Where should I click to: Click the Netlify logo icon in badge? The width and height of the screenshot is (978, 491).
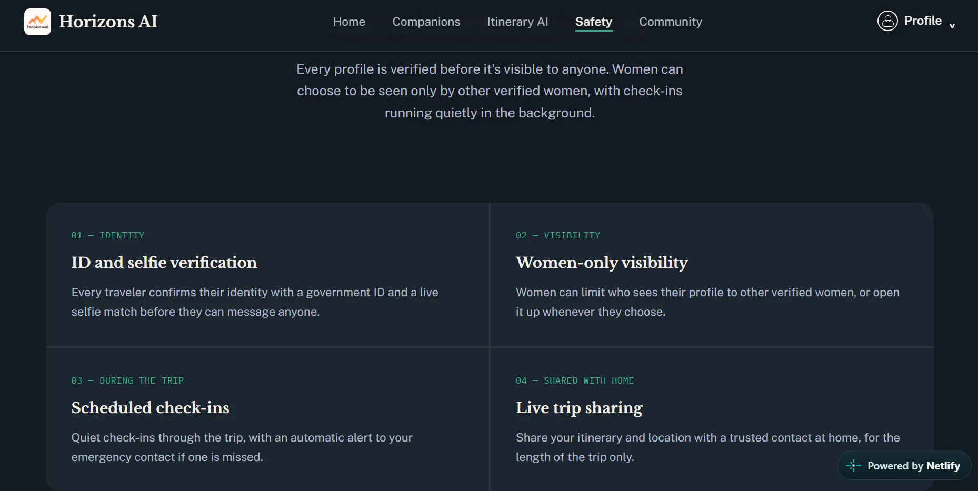[x=853, y=466]
